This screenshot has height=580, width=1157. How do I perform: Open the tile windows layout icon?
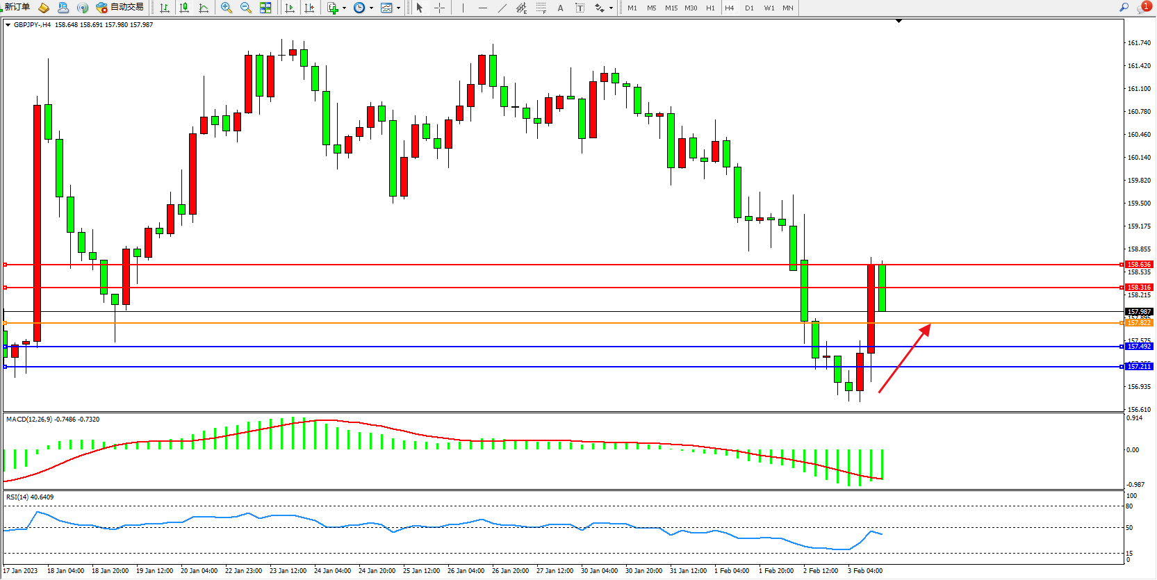tap(265, 8)
